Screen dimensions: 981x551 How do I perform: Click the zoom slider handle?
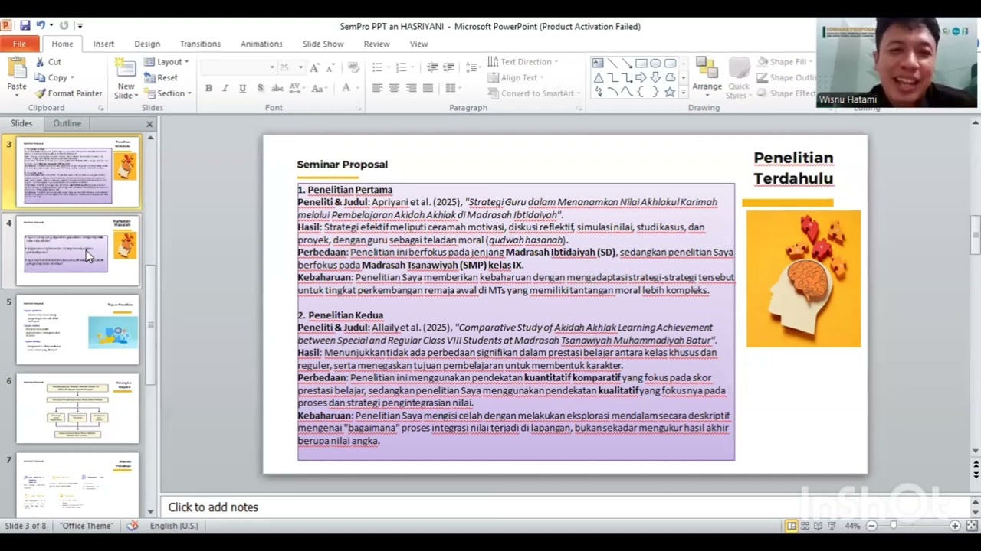tap(893, 526)
